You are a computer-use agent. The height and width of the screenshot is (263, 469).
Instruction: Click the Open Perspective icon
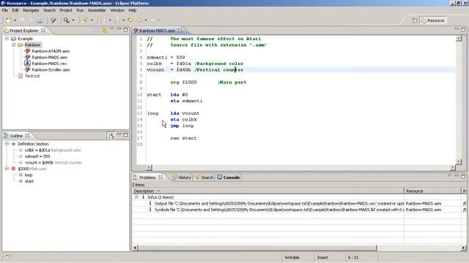(414, 20)
